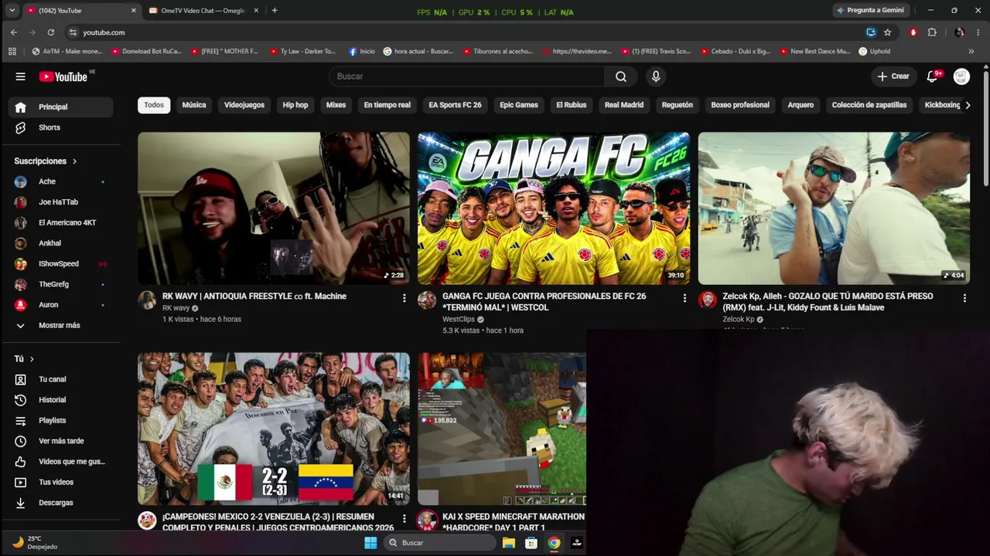Open the RK WAVY Antioquia Freestyle thumbnail

coord(274,208)
